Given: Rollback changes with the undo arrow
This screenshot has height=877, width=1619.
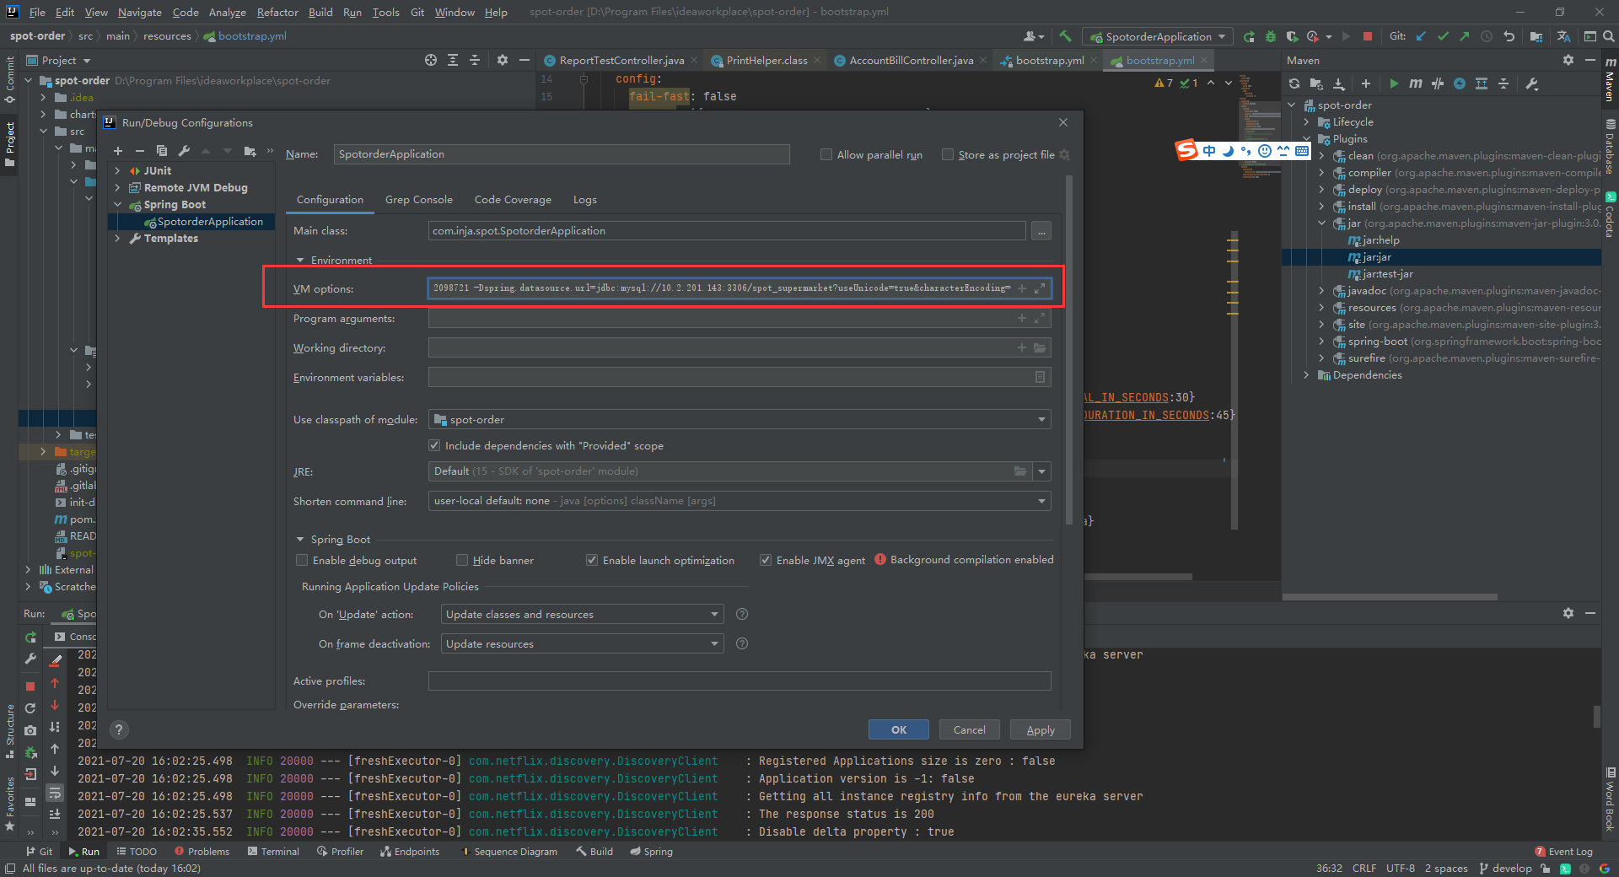Looking at the screenshot, I should (x=1509, y=36).
